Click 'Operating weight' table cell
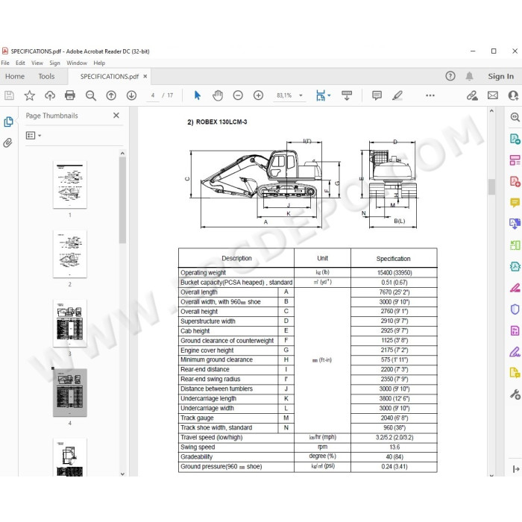Viewport: 522px width, 522px height. point(236,273)
